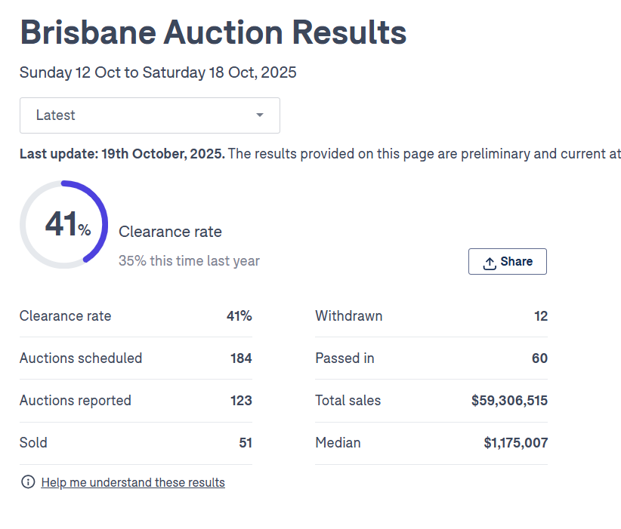Image resolution: width=621 pixels, height=529 pixels.
Task: Select the Sunday 12 Oct date range text
Action: (x=158, y=72)
